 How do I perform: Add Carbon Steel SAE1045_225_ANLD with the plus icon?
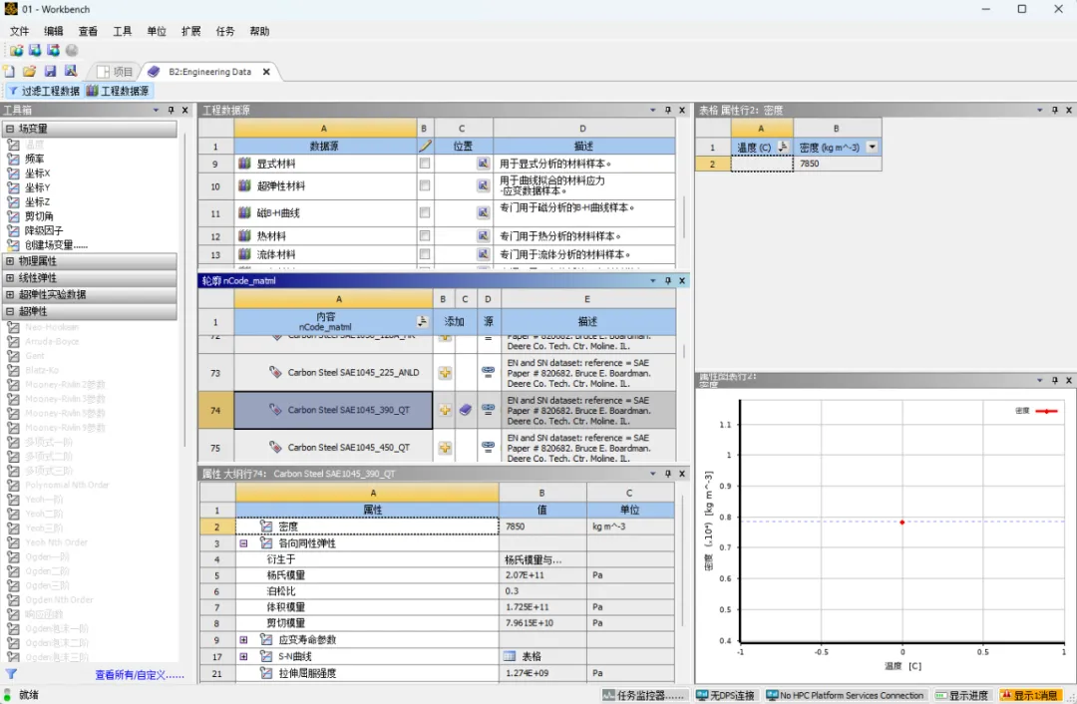click(445, 373)
